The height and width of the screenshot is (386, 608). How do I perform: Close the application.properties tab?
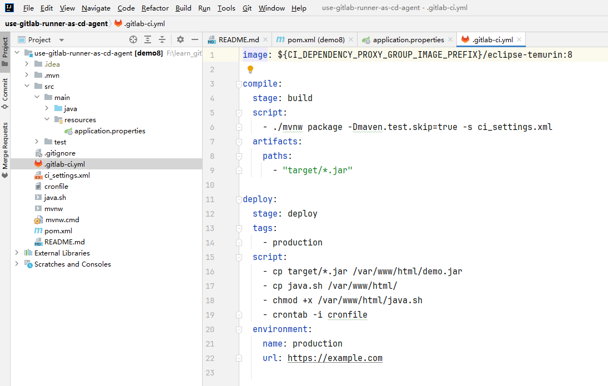(x=450, y=39)
